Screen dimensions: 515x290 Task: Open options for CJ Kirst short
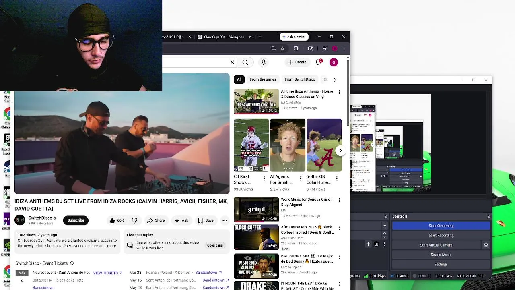[x=264, y=178]
